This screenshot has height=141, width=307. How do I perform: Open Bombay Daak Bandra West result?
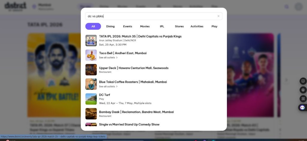[x=154, y=114]
